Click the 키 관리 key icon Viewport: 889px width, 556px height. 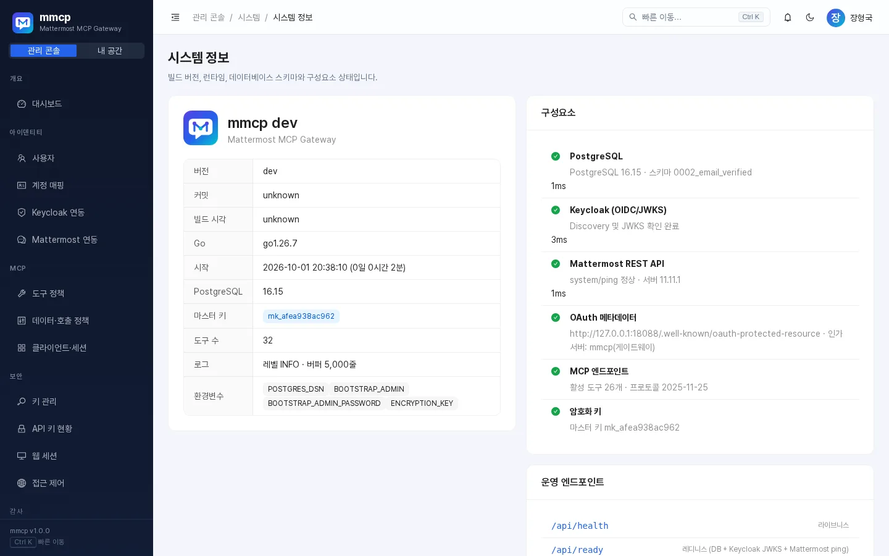(x=22, y=402)
